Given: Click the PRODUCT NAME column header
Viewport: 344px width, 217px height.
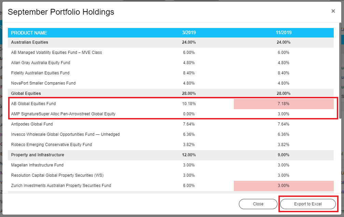Looking at the screenshot, I should point(29,33).
